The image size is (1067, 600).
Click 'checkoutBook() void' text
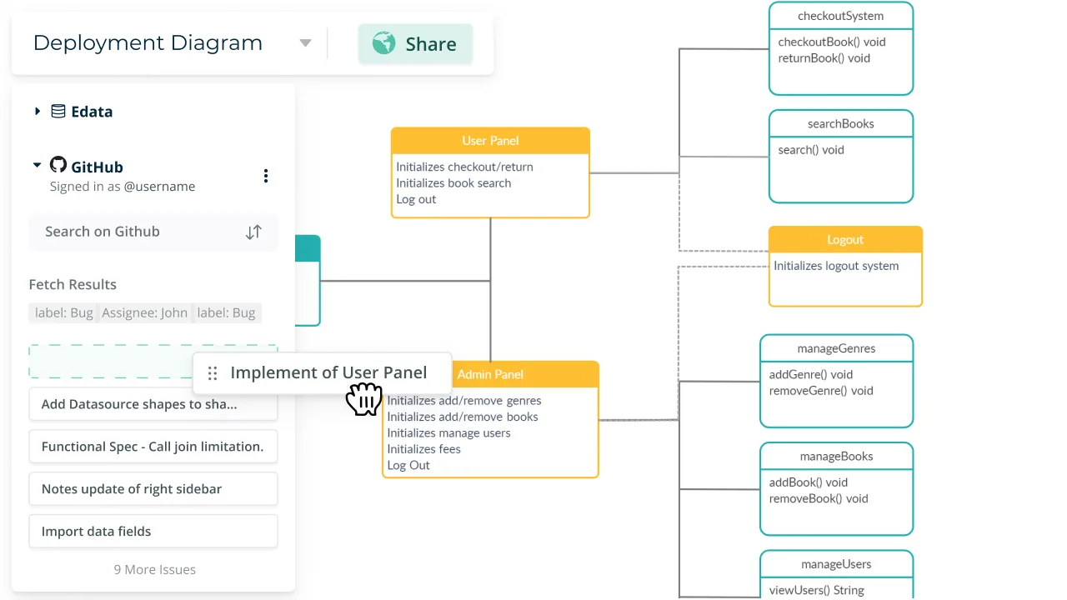click(x=832, y=42)
